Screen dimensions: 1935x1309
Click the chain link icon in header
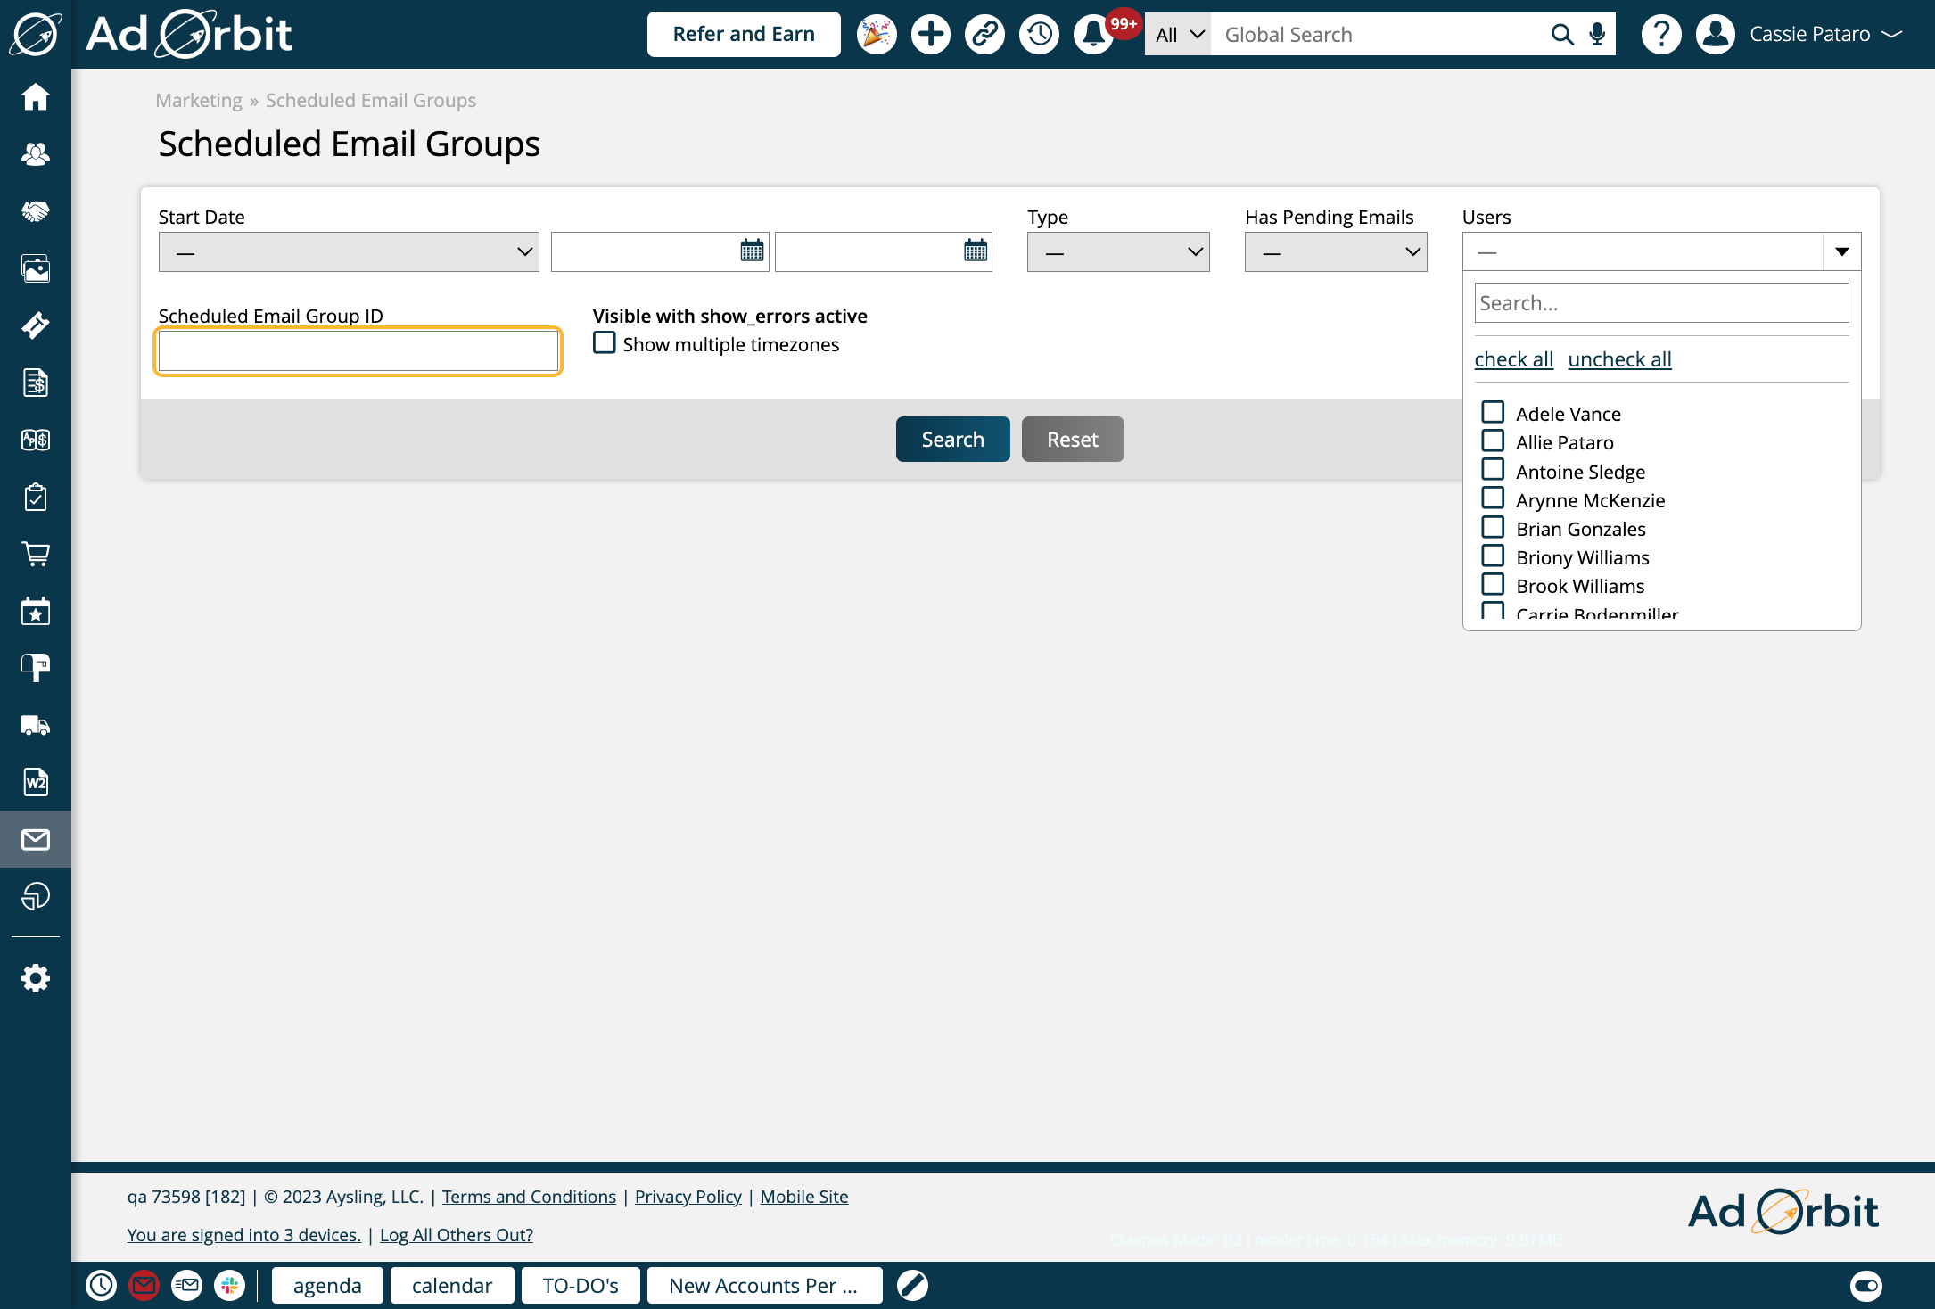[x=985, y=35]
